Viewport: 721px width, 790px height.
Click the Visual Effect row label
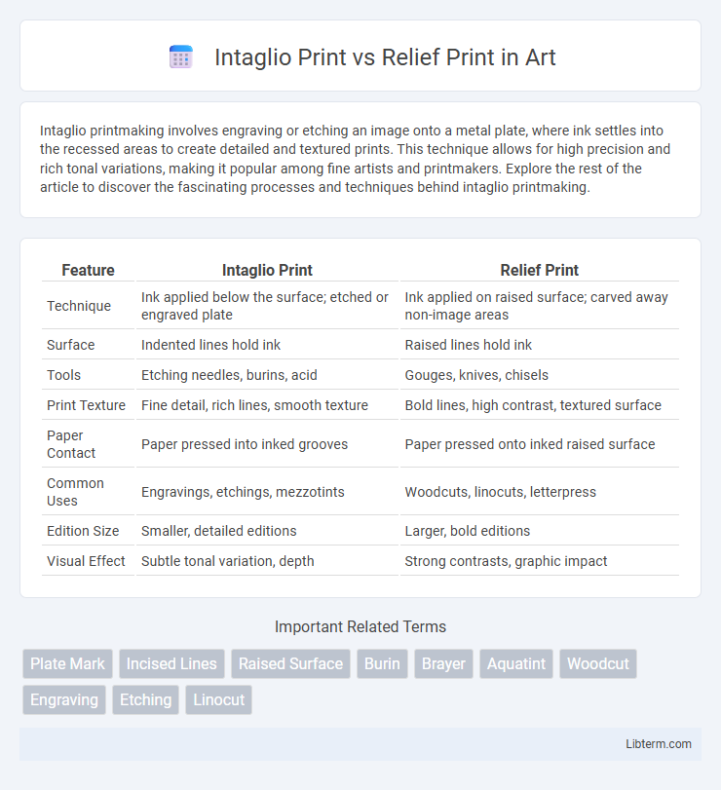(86, 561)
